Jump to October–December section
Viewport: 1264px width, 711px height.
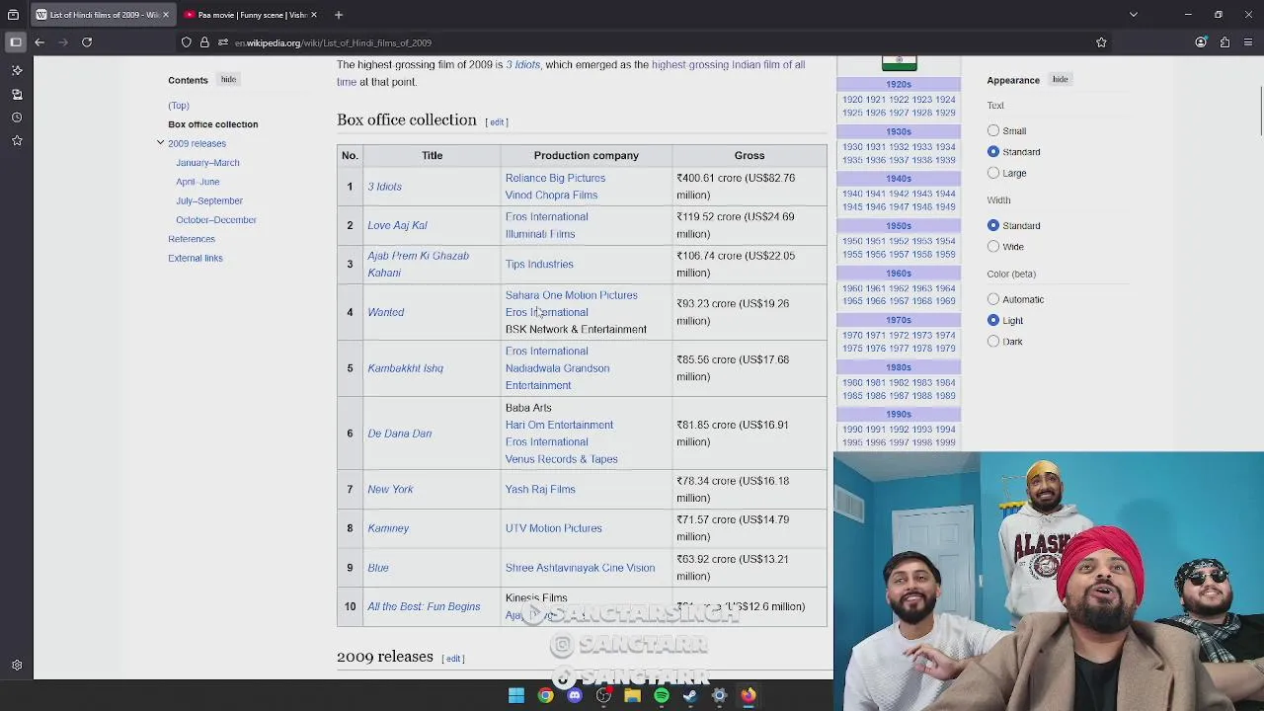(216, 220)
